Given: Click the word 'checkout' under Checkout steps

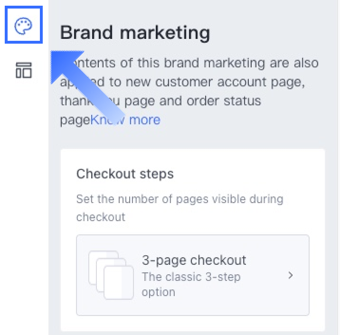Looking at the screenshot, I should tap(101, 217).
